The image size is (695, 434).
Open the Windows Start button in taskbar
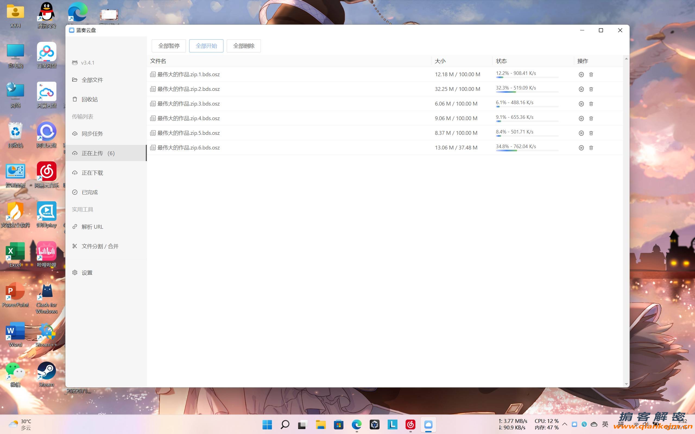(x=267, y=425)
